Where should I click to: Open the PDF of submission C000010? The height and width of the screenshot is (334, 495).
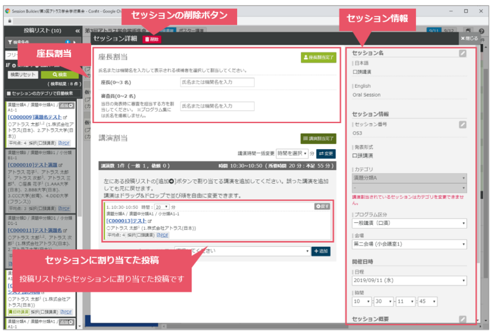click(x=64, y=209)
